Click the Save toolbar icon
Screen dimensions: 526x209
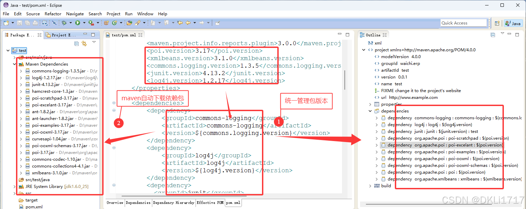(19, 23)
